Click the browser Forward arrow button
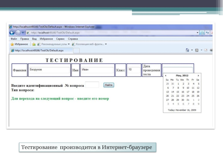 click(18, 33)
